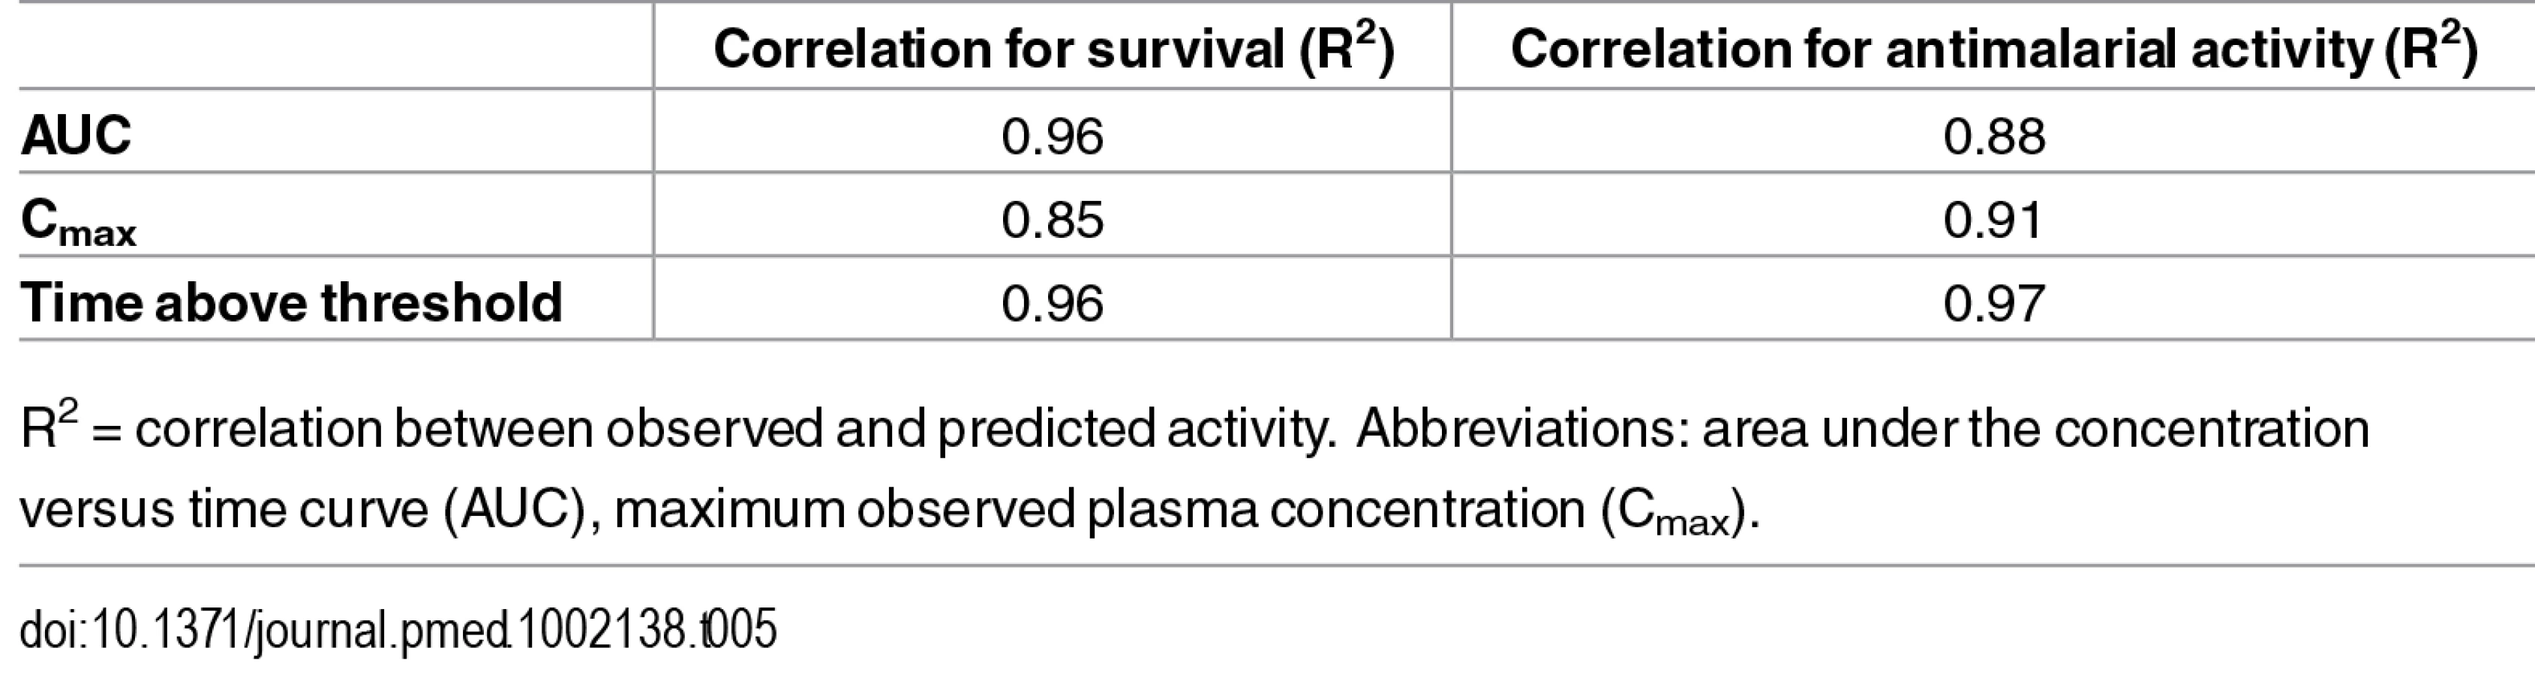Select Cmax survival value 0.85

(1053, 220)
